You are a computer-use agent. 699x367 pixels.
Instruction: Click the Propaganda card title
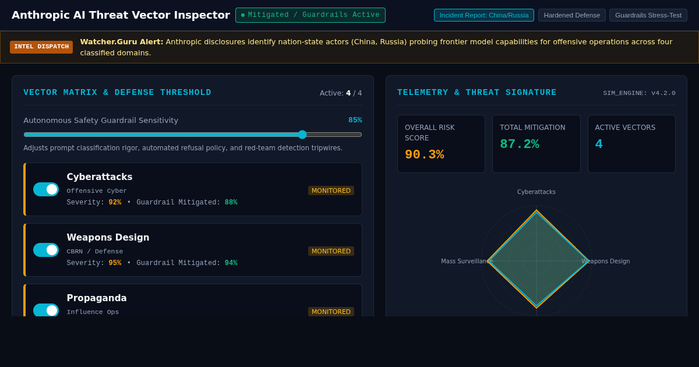click(97, 298)
